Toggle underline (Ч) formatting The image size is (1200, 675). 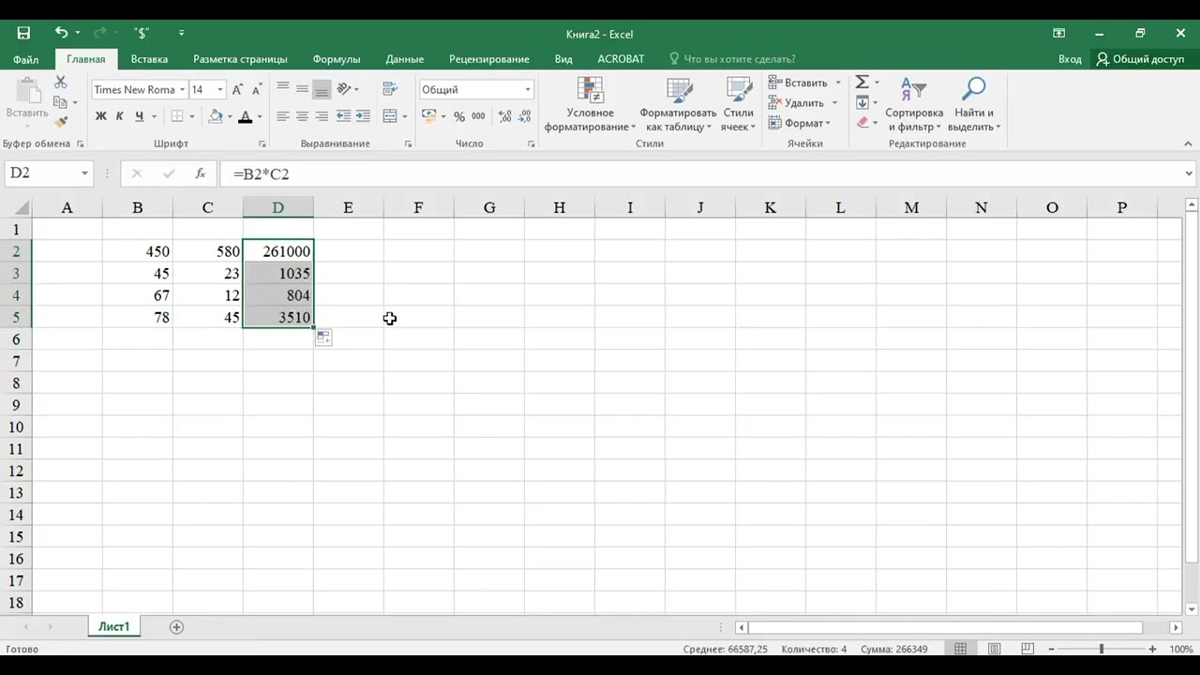point(139,116)
